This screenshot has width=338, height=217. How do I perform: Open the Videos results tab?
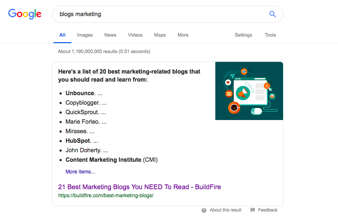tap(135, 35)
